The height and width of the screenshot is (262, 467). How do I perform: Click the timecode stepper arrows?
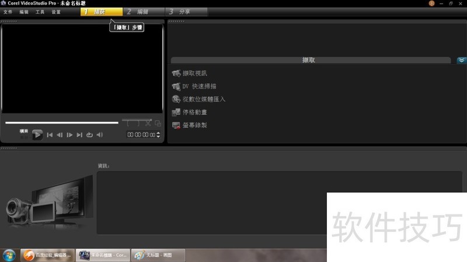pyautogui.click(x=158, y=135)
